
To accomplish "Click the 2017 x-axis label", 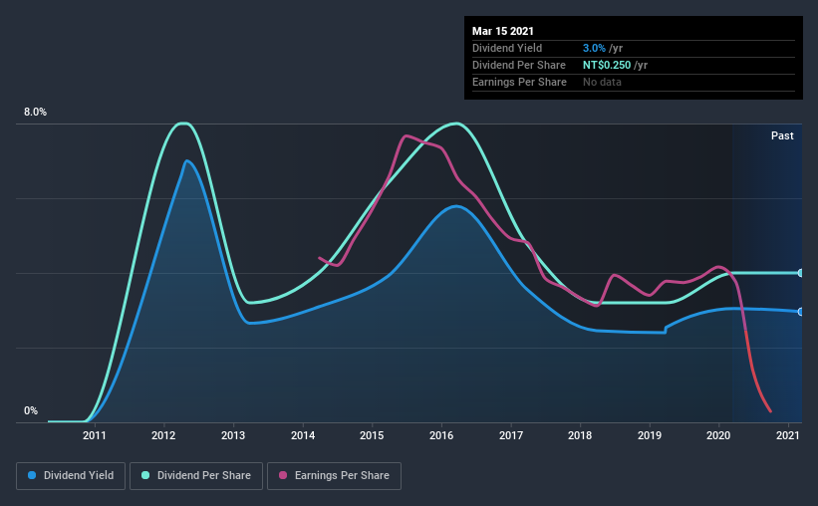I will [x=511, y=435].
